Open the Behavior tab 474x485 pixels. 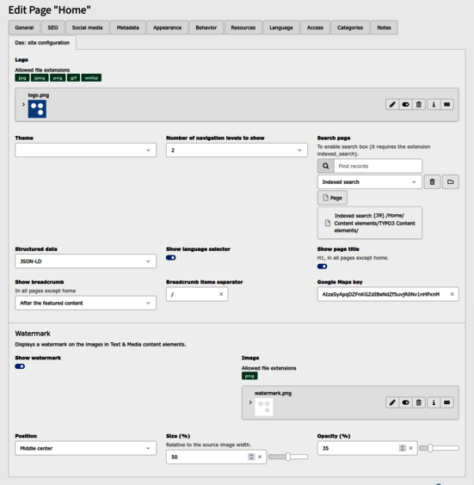(206, 28)
